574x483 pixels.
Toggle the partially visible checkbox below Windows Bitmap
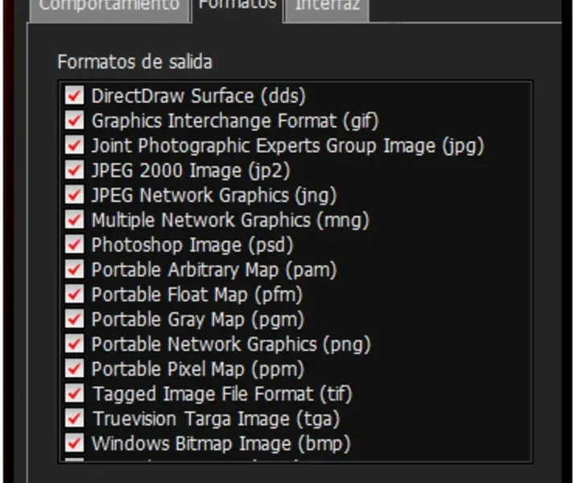click(75, 460)
